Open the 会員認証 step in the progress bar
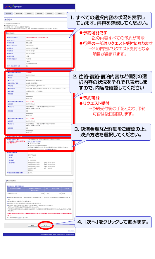Image resolution: width=155 pixels, height=259 pixels. tap(29, 14)
